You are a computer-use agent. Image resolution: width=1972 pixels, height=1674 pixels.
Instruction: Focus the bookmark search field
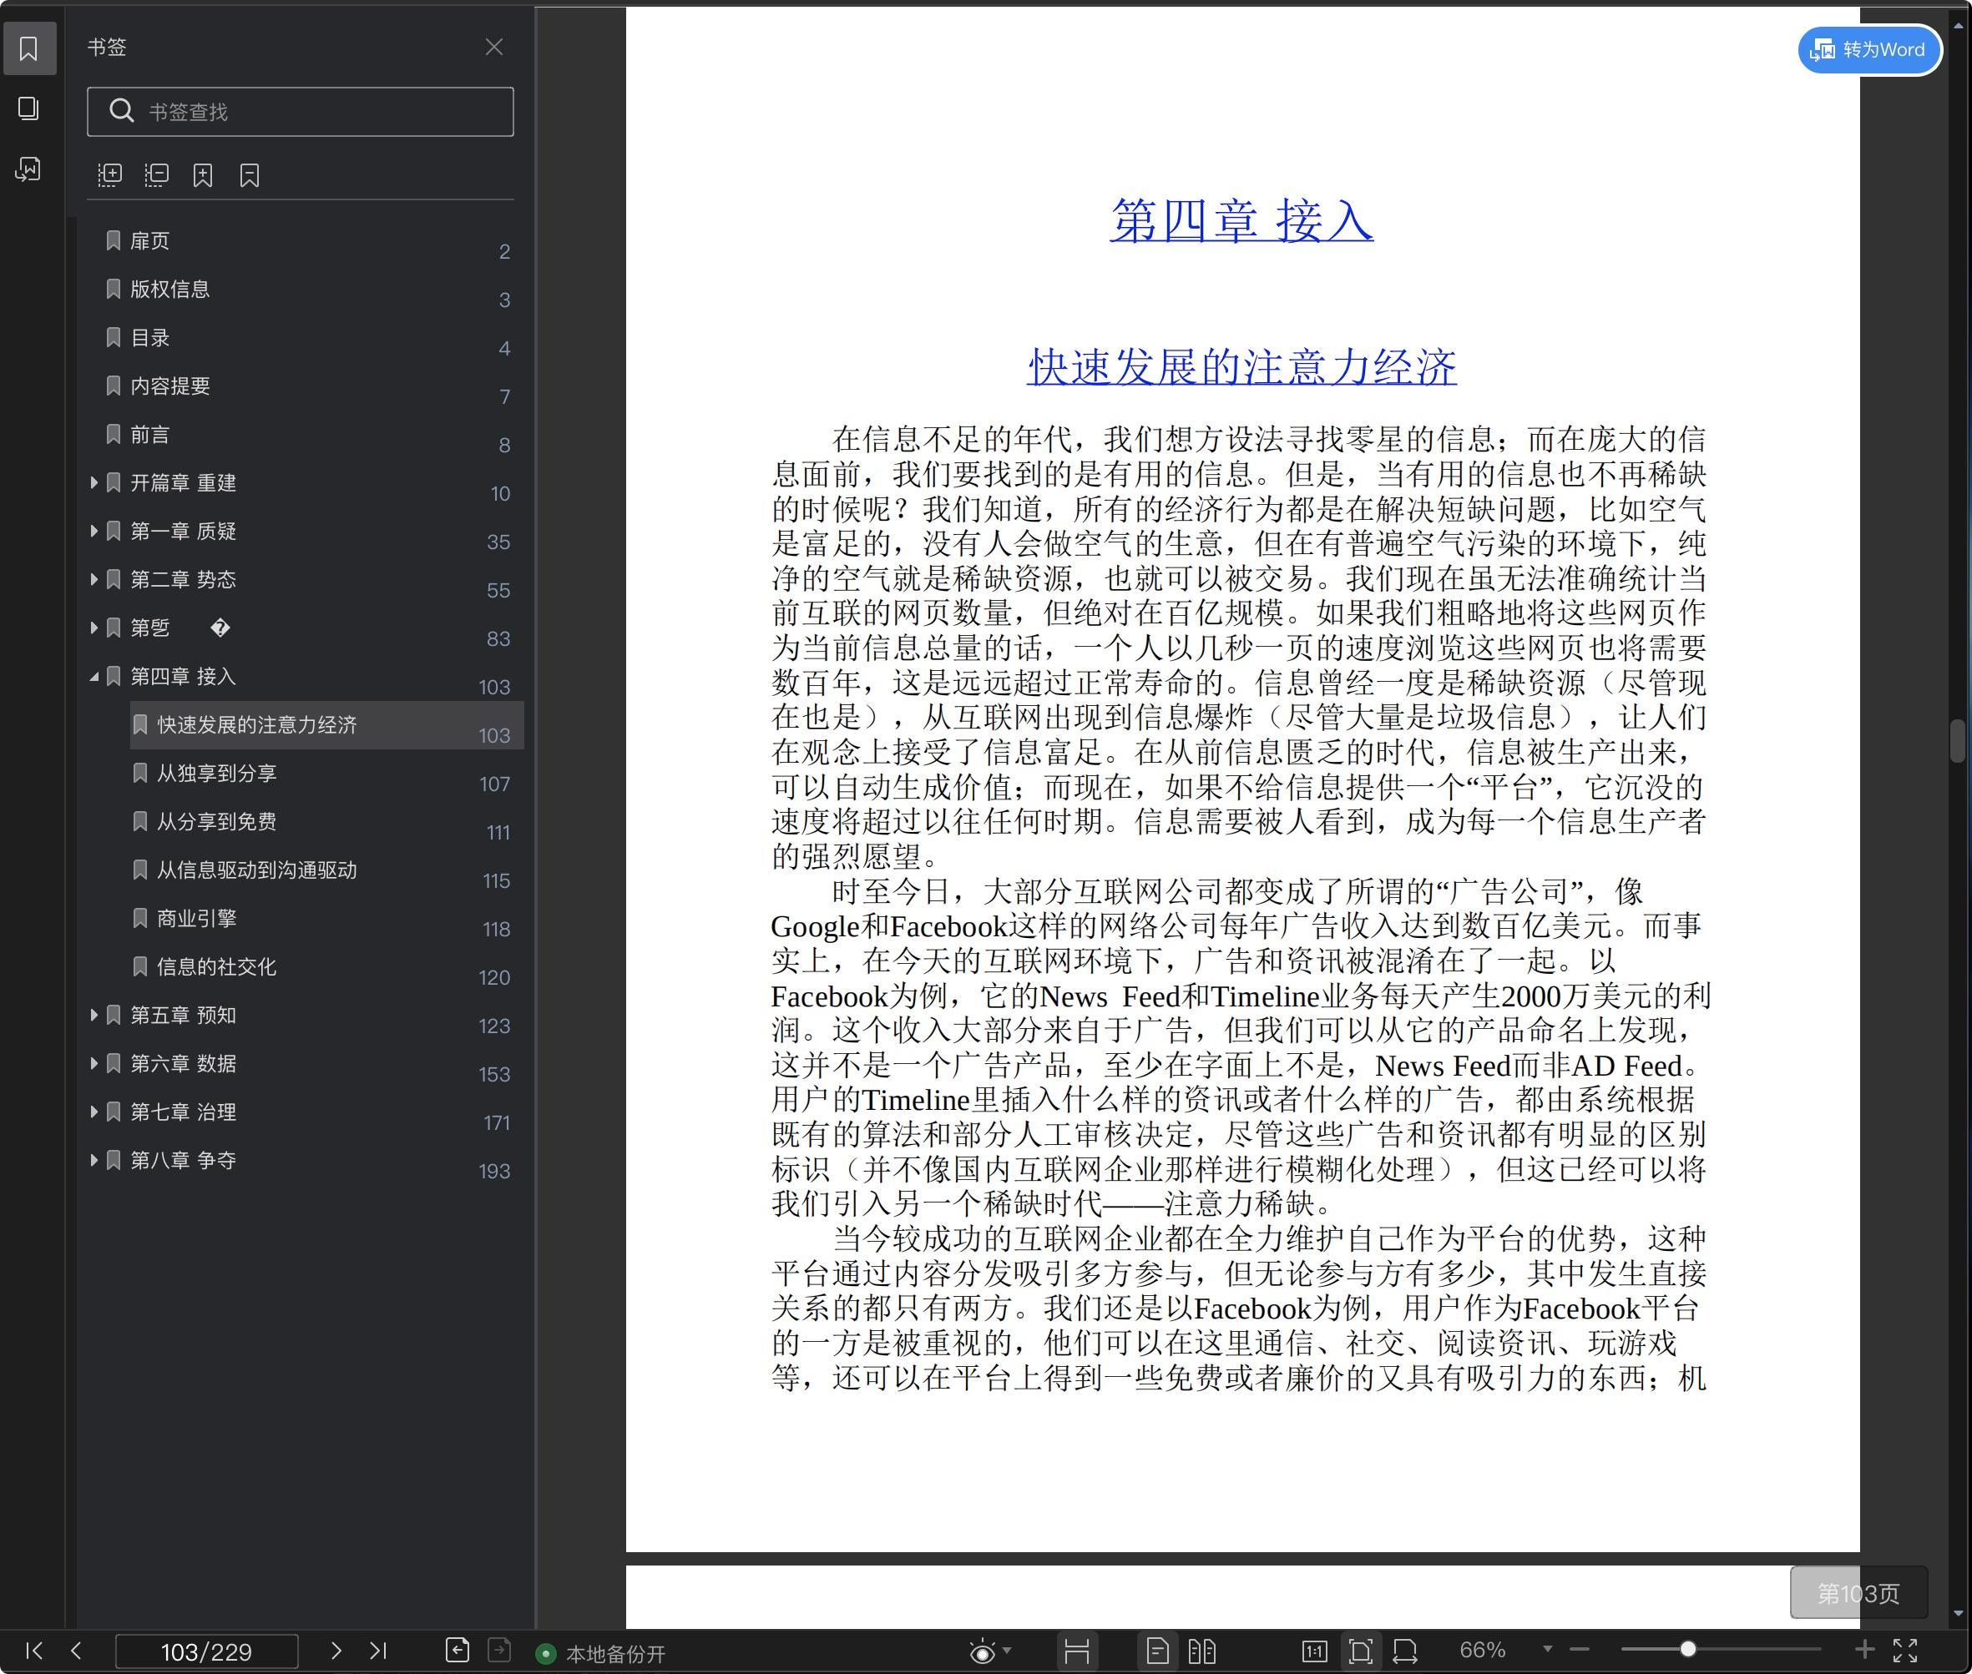pos(300,111)
